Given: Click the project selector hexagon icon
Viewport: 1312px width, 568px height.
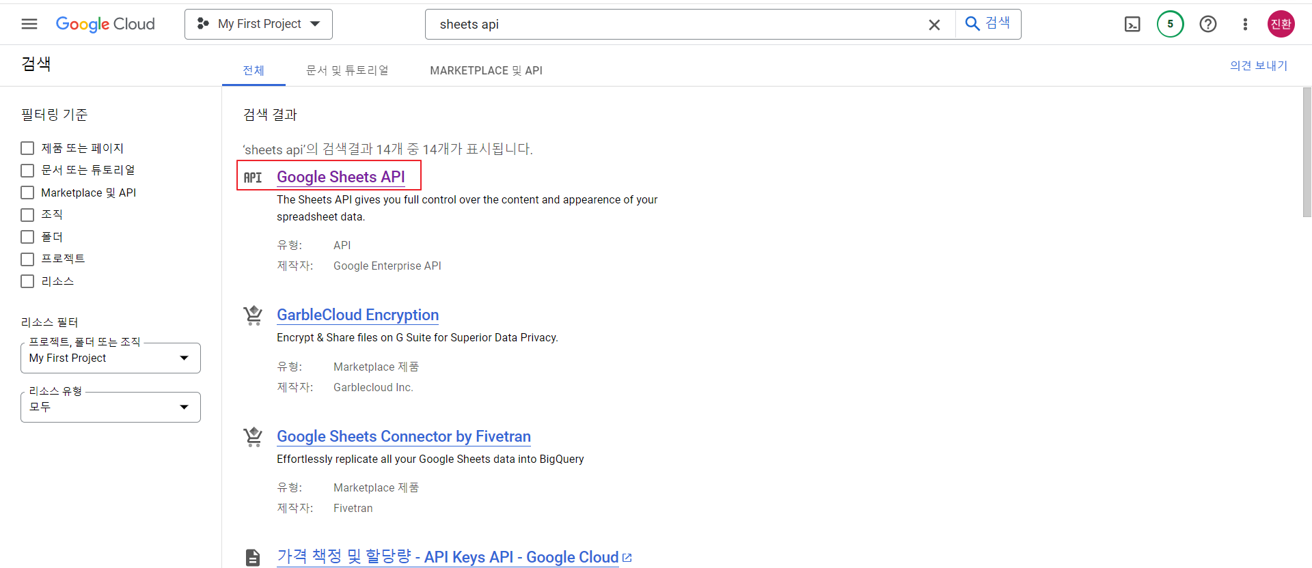Looking at the screenshot, I should [x=203, y=24].
